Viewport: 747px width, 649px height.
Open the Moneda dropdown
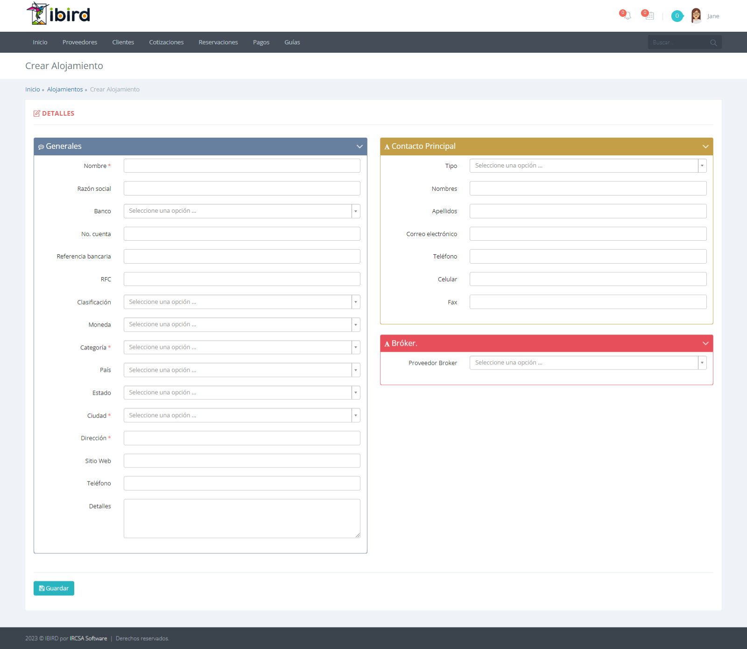click(242, 324)
